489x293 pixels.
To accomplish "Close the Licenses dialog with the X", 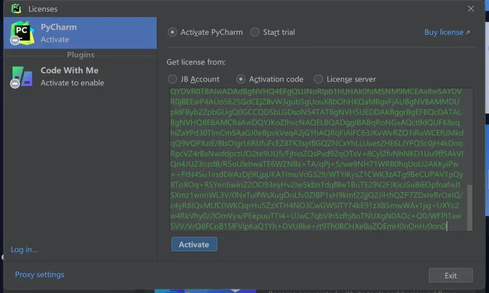I will (471, 9).
